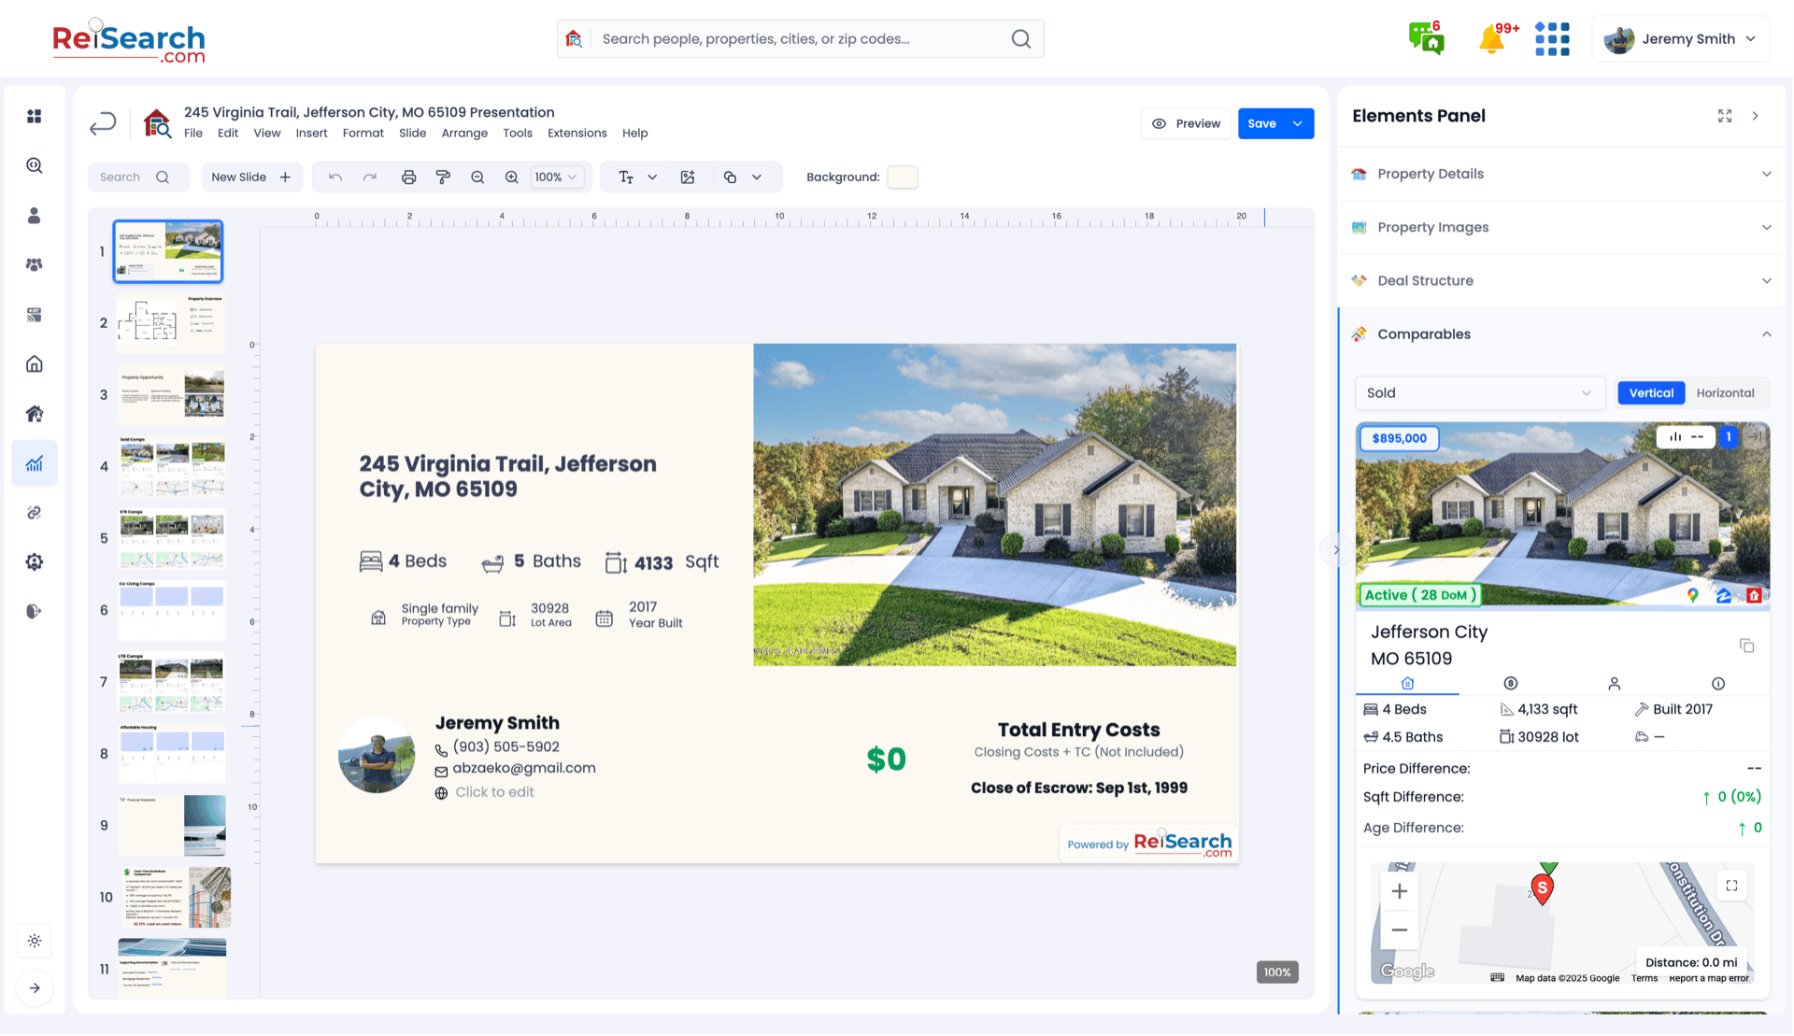
Task: Open the zoom 100% dropdown
Action: (x=556, y=177)
